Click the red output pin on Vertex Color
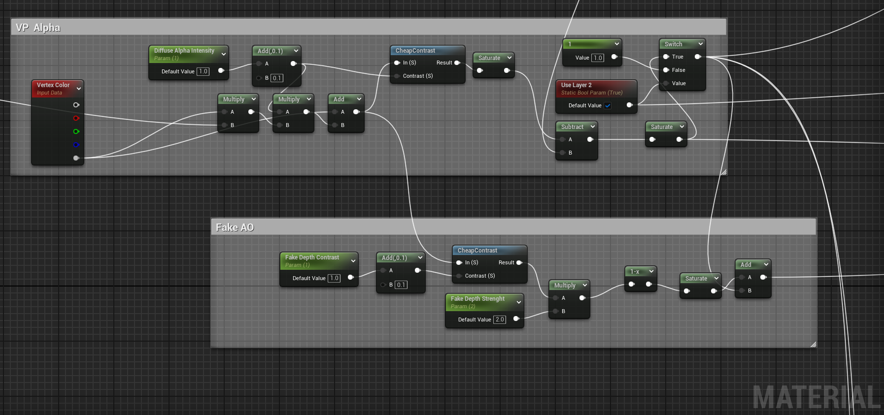Viewport: 884px width, 415px height. click(76, 118)
